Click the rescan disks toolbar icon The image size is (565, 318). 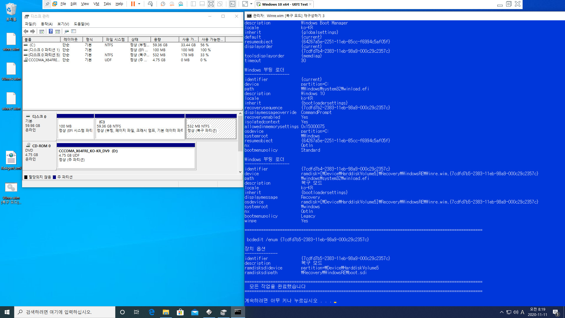(x=67, y=32)
